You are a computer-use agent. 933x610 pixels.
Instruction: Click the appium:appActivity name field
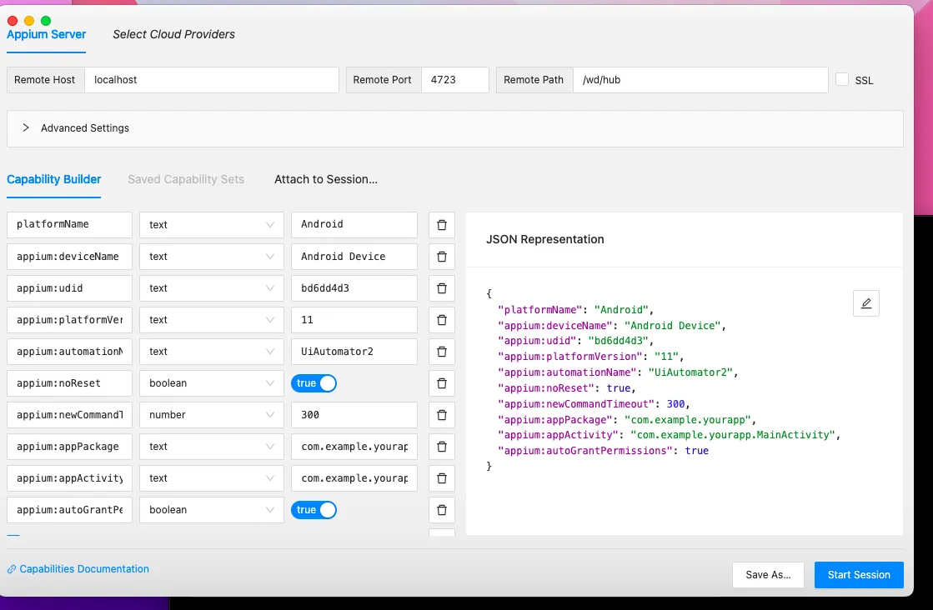pos(69,478)
